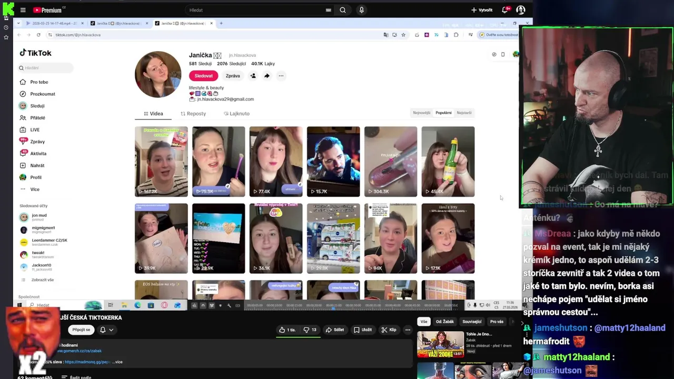
Task: Click the red Sledovat follow button
Action: click(203, 76)
